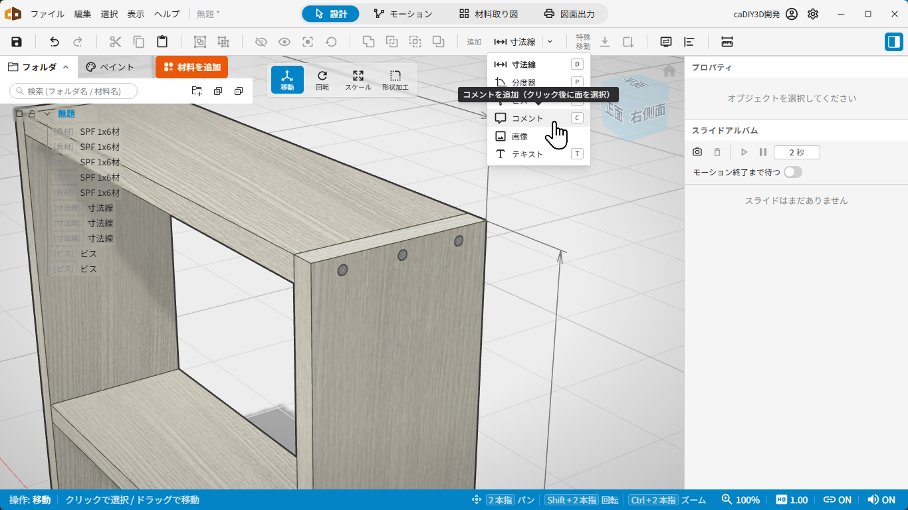
Task: Click the hide-object crossed eye icon
Action: (x=261, y=42)
